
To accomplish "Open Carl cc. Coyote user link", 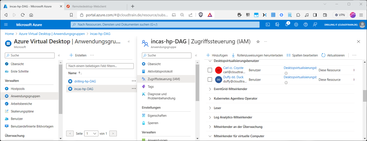I will tap(233, 68).
